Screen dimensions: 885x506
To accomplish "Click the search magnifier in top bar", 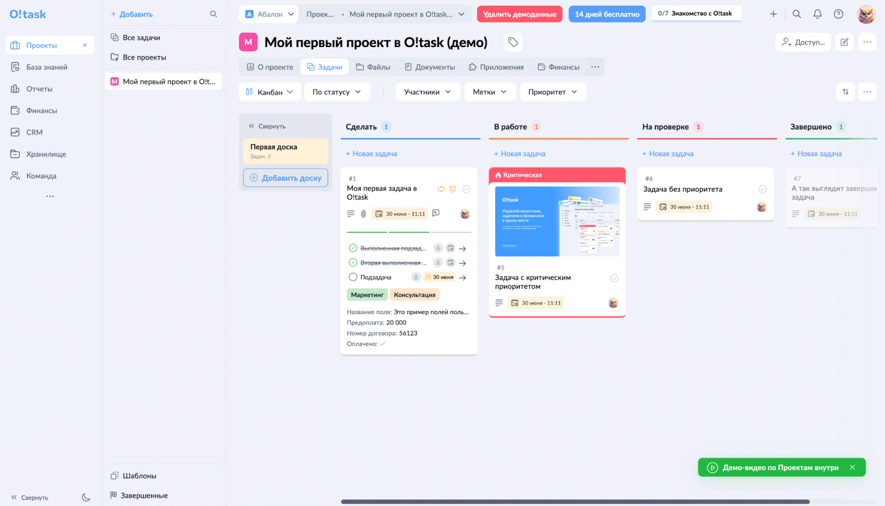I will coord(796,14).
